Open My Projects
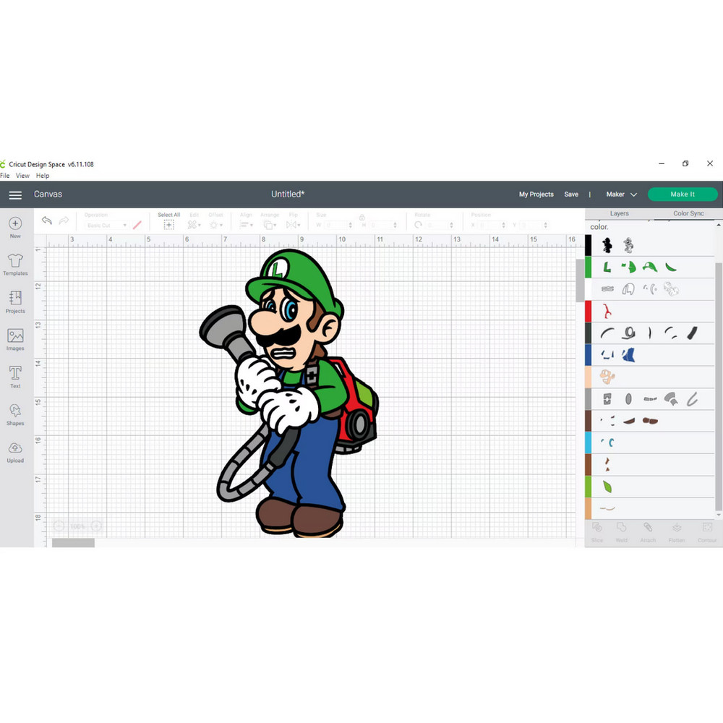The image size is (723, 723). coord(536,194)
